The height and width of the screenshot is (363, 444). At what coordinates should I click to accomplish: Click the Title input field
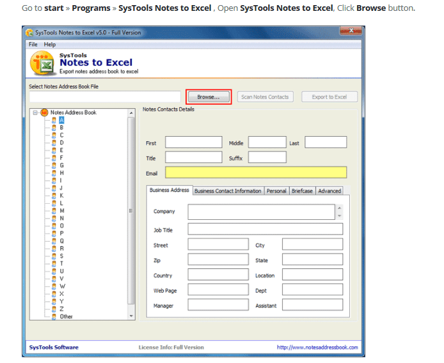click(194, 157)
